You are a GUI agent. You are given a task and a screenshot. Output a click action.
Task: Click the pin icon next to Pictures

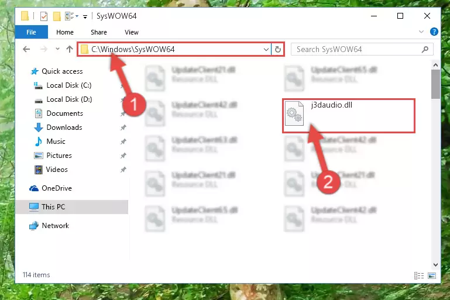(x=123, y=156)
